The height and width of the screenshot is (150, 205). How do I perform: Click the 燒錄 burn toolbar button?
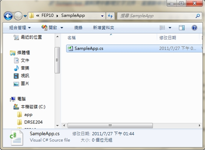78,28
